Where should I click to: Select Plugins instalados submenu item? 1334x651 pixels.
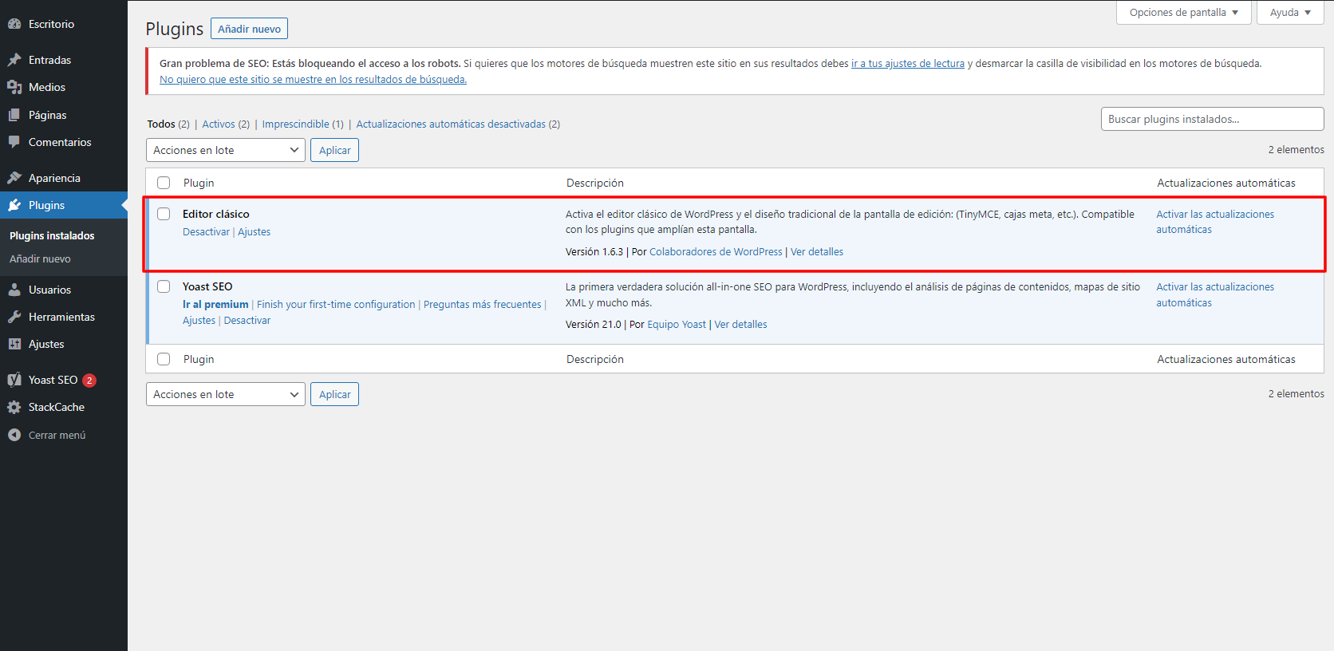52,235
